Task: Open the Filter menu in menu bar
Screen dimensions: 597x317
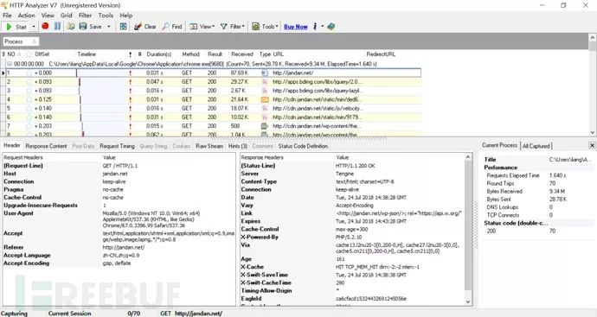Action: click(86, 16)
